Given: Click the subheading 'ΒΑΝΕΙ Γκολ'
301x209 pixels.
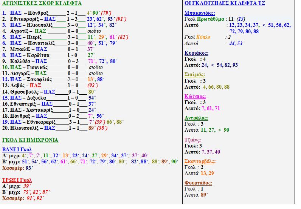Looking at the screenshot, I should point(17,149).
